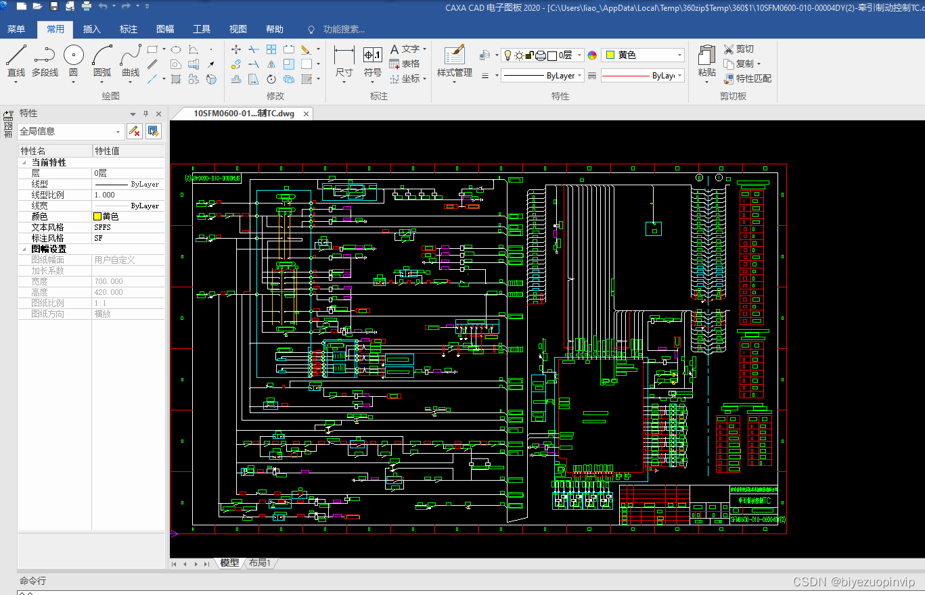Insert a 表格 table
The height and width of the screenshot is (595, 925).
pos(405,64)
